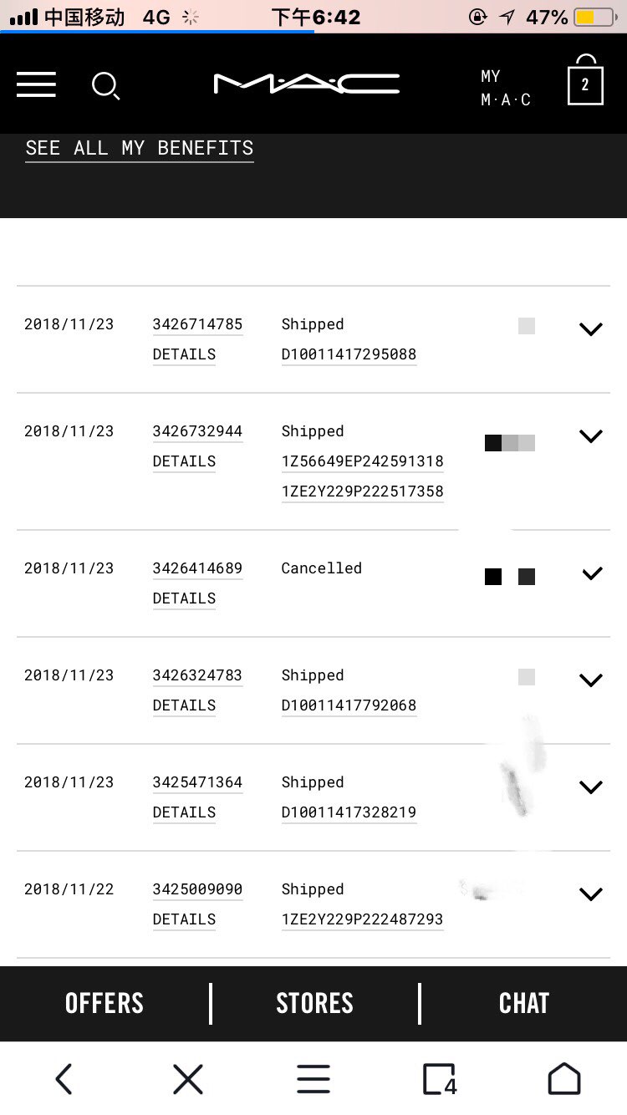627x1115 pixels.
Task: Open MY M·A·C account
Action: (506, 88)
